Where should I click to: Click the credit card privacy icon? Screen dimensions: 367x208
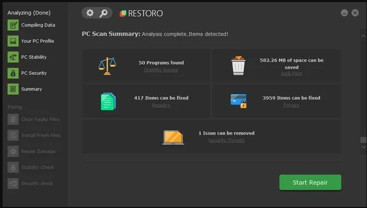coord(239,101)
